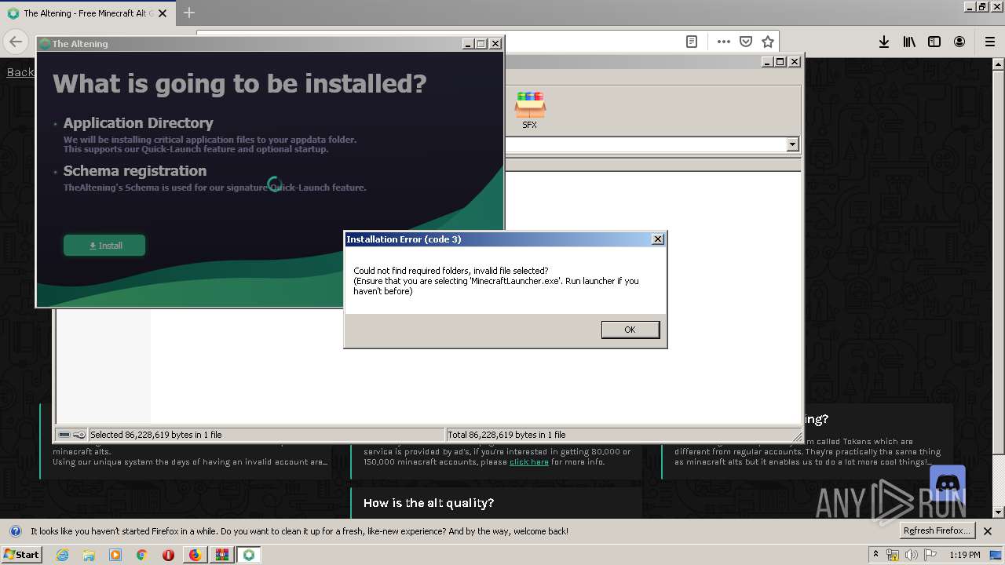Click the SFX icon in WinRAR window
Image resolution: width=1005 pixels, height=565 pixels.
point(530,110)
